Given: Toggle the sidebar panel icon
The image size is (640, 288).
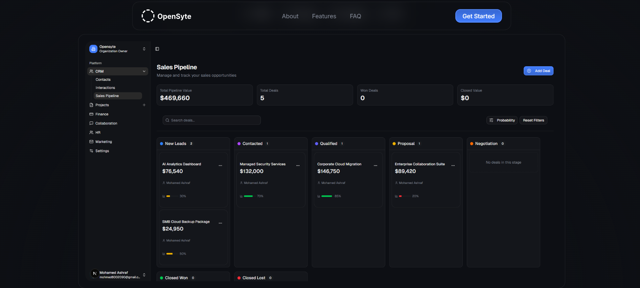Looking at the screenshot, I should [x=157, y=49].
